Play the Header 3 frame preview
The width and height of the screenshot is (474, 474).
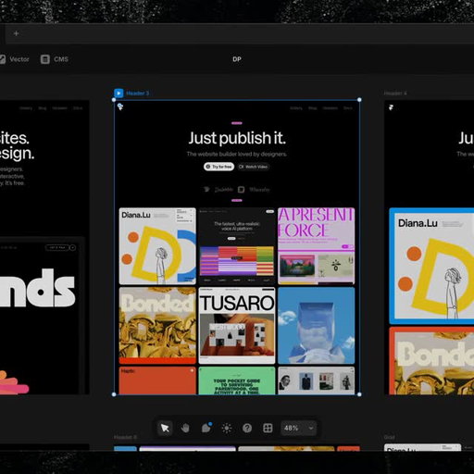[118, 93]
